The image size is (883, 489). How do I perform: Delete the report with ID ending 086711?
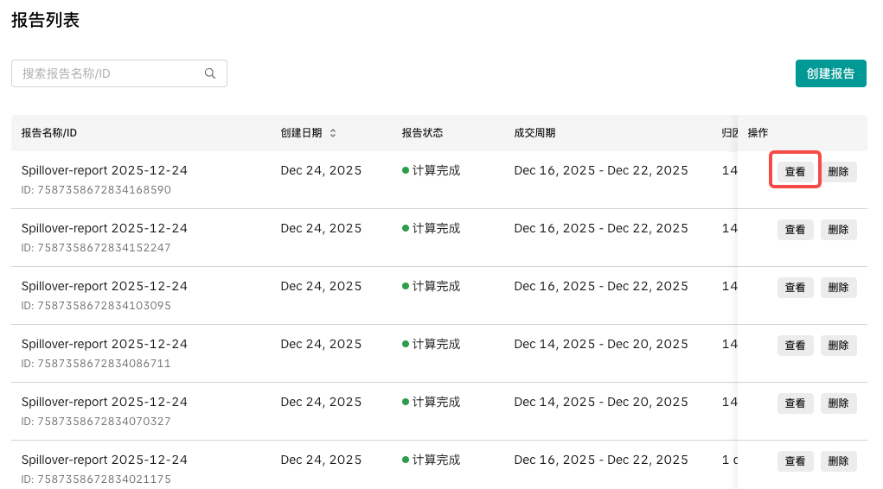coord(838,346)
